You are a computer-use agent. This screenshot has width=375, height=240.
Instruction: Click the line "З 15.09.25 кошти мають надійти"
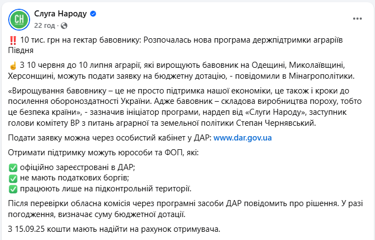[x=114, y=228]
